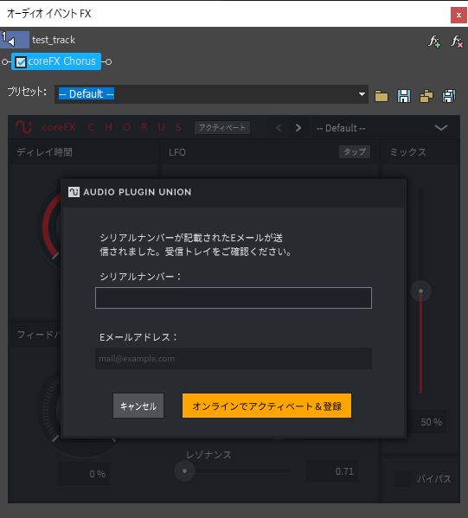Toggle the バイパス checkbox

click(402, 479)
